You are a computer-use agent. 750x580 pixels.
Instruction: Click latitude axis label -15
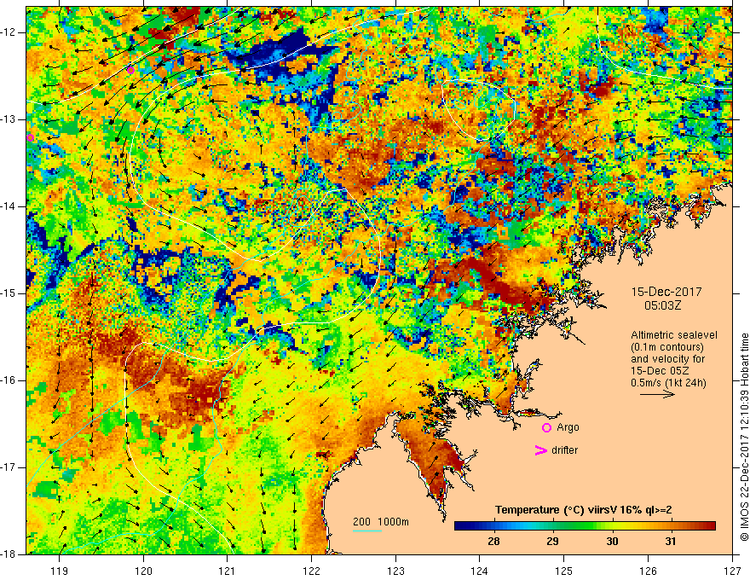9,293
